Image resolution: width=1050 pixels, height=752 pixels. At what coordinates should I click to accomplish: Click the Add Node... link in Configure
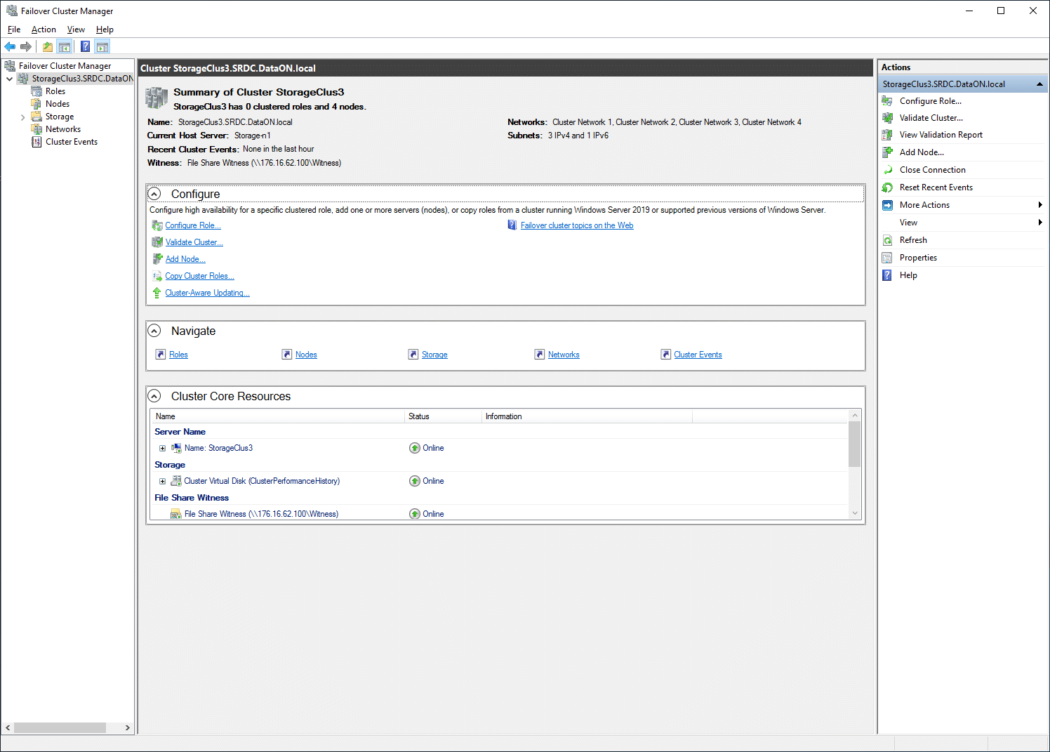[185, 259]
